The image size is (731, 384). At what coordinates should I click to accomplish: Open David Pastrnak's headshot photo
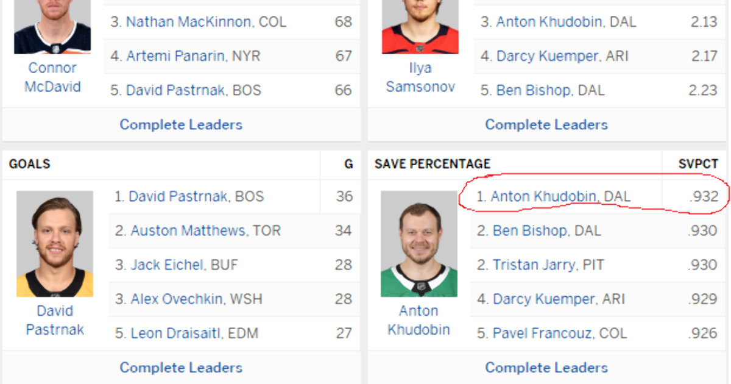click(55, 244)
